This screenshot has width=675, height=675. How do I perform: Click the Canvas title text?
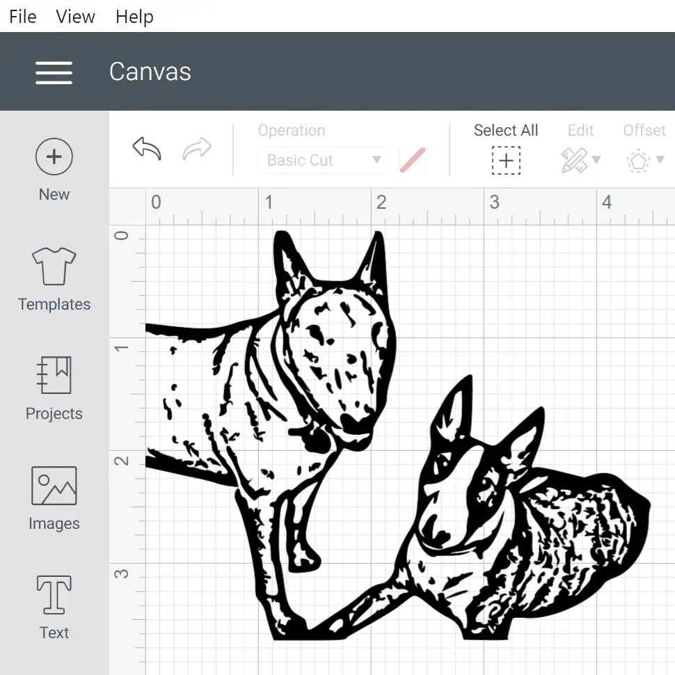(150, 72)
